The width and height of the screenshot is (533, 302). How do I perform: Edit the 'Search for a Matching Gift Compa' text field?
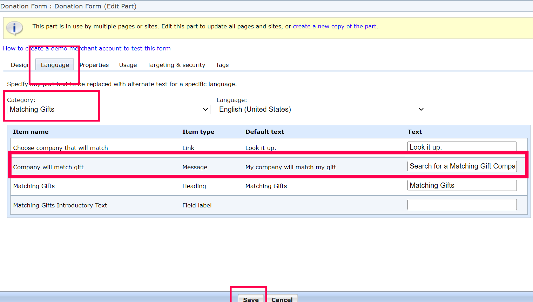pos(462,166)
